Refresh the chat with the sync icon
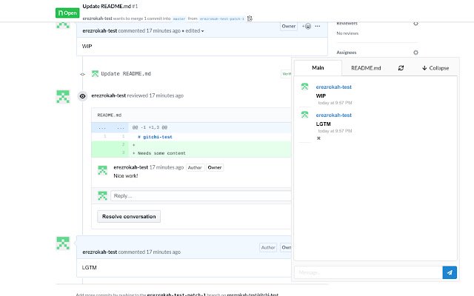This screenshot has height=296, width=474. coord(401,68)
